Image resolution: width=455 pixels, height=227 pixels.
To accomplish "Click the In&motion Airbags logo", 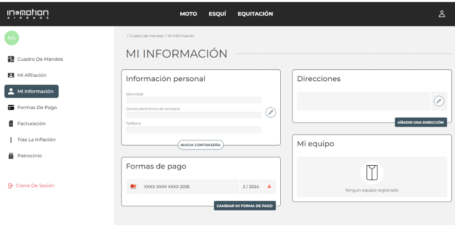I will coord(28,14).
